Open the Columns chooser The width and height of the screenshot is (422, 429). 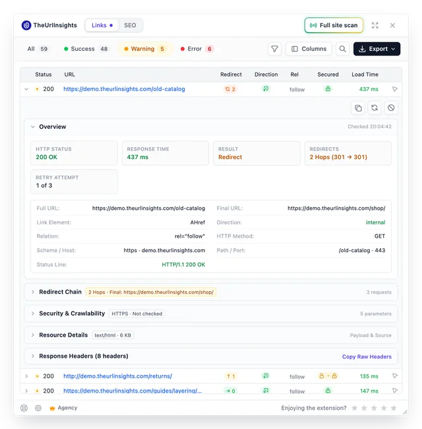pyautogui.click(x=309, y=49)
